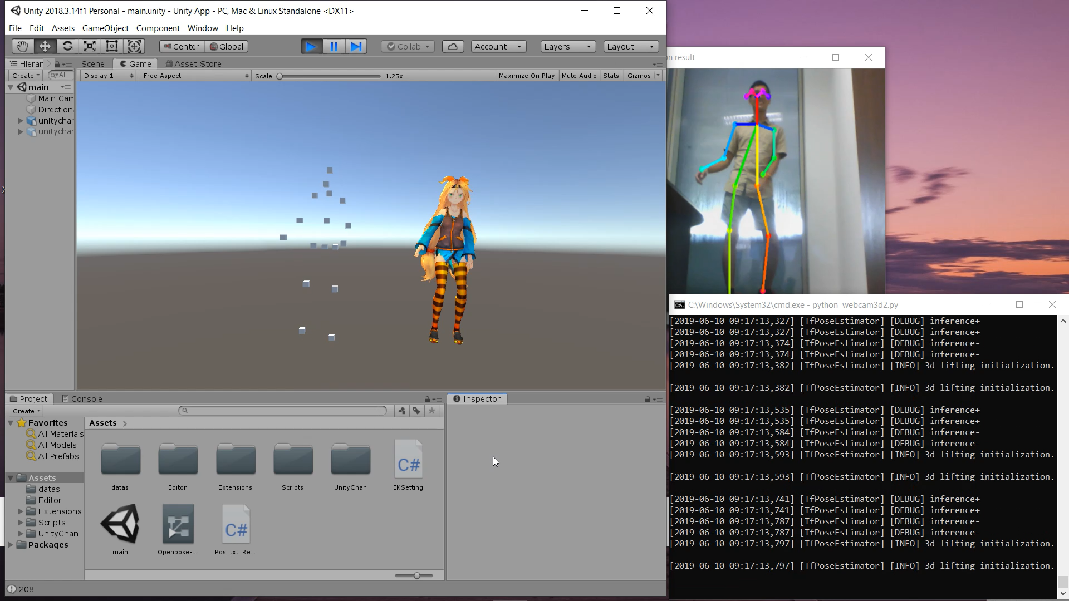This screenshot has width=1069, height=601.
Task: Toggle Mute Audio in Game view
Action: pyautogui.click(x=578, y=76)
